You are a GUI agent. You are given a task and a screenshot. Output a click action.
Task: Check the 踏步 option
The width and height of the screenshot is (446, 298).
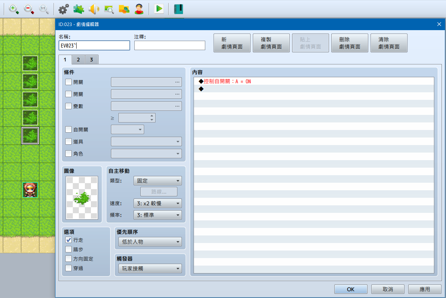(69, 249)
